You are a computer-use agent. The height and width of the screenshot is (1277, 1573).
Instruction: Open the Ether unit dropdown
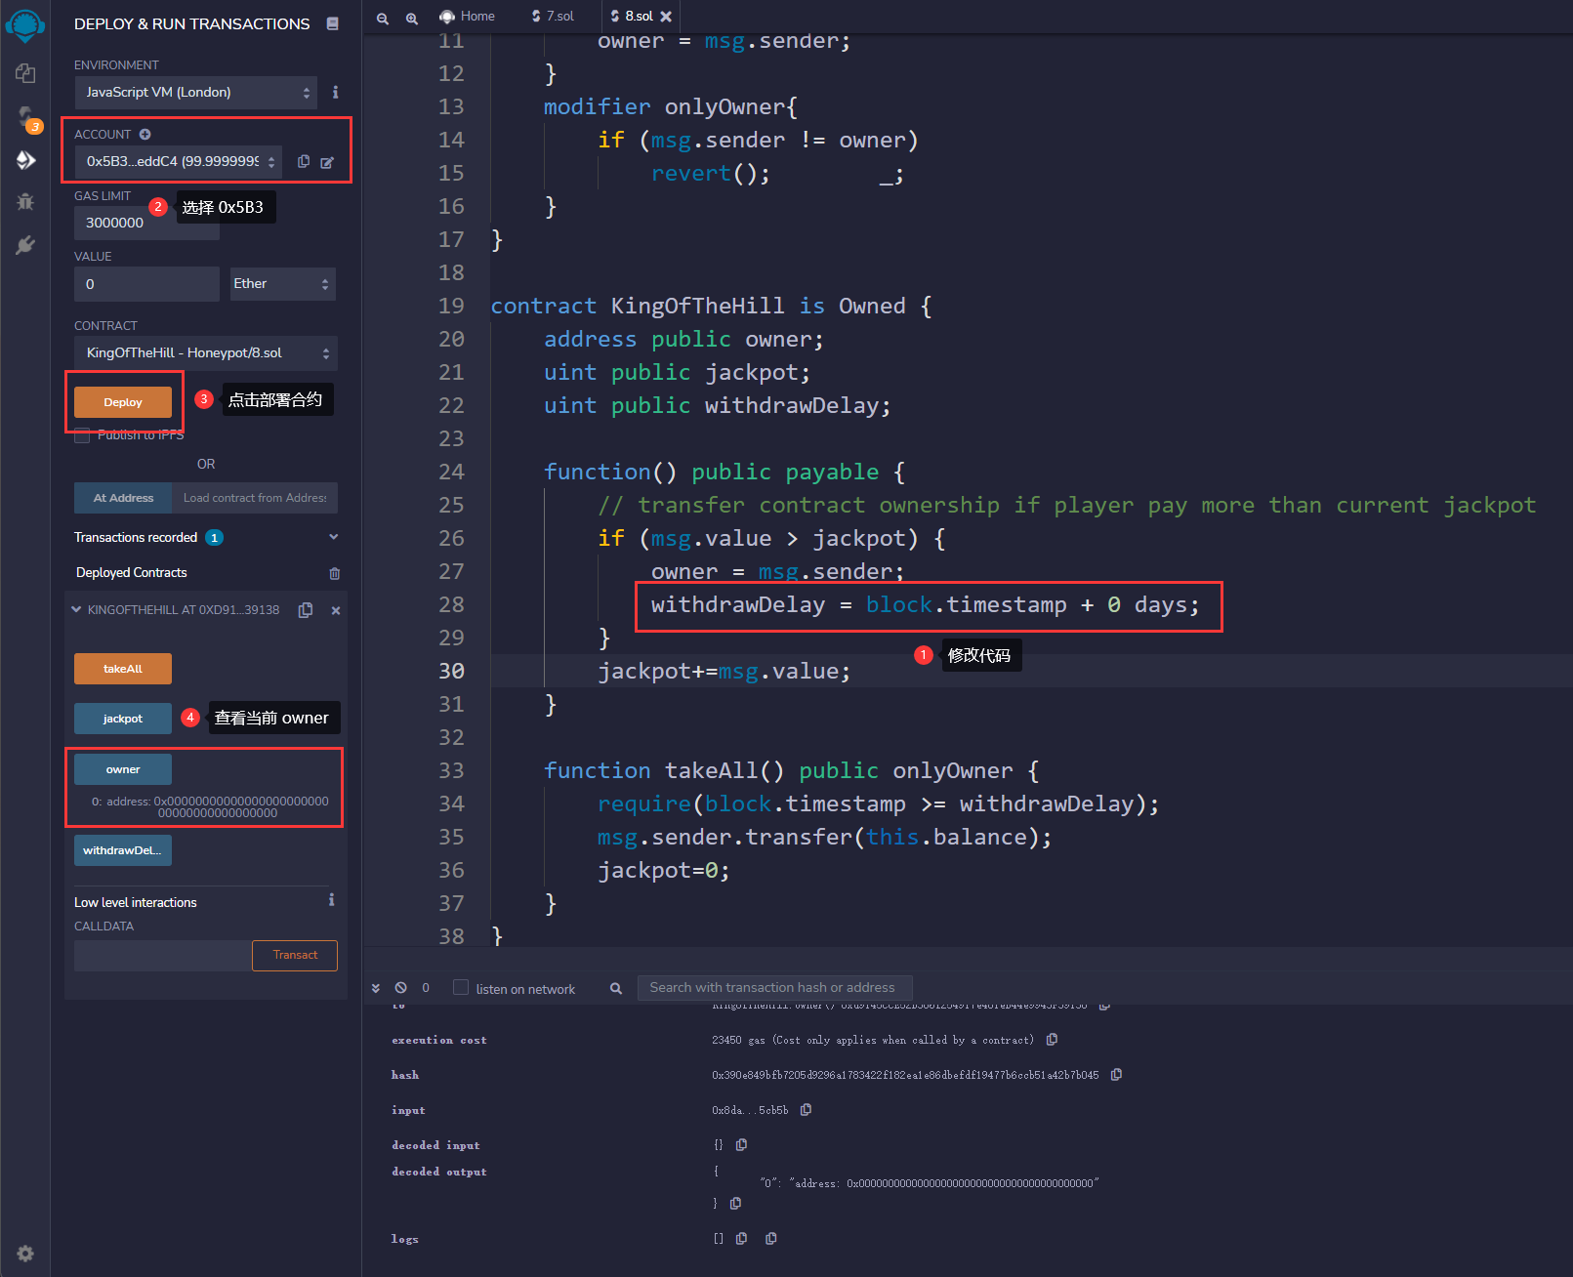click(283, 284)
